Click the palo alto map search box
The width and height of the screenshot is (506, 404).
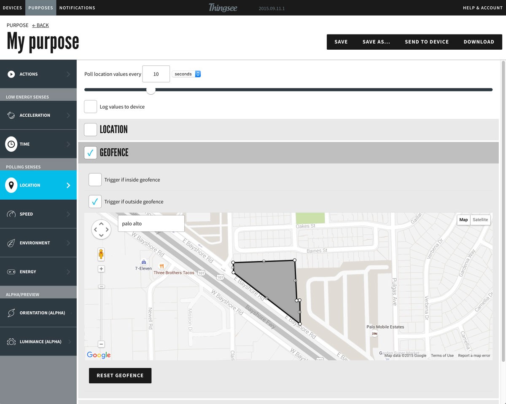(x=151, y=223)
